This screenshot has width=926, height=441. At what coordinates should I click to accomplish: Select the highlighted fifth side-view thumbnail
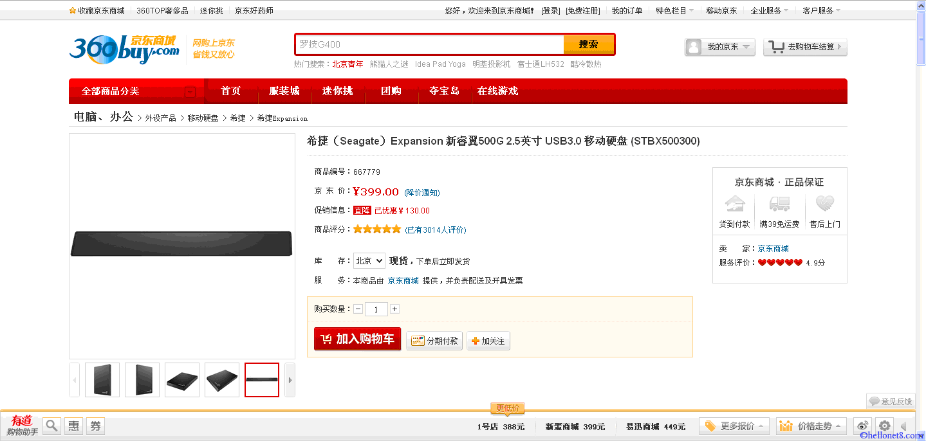(262, 380)
